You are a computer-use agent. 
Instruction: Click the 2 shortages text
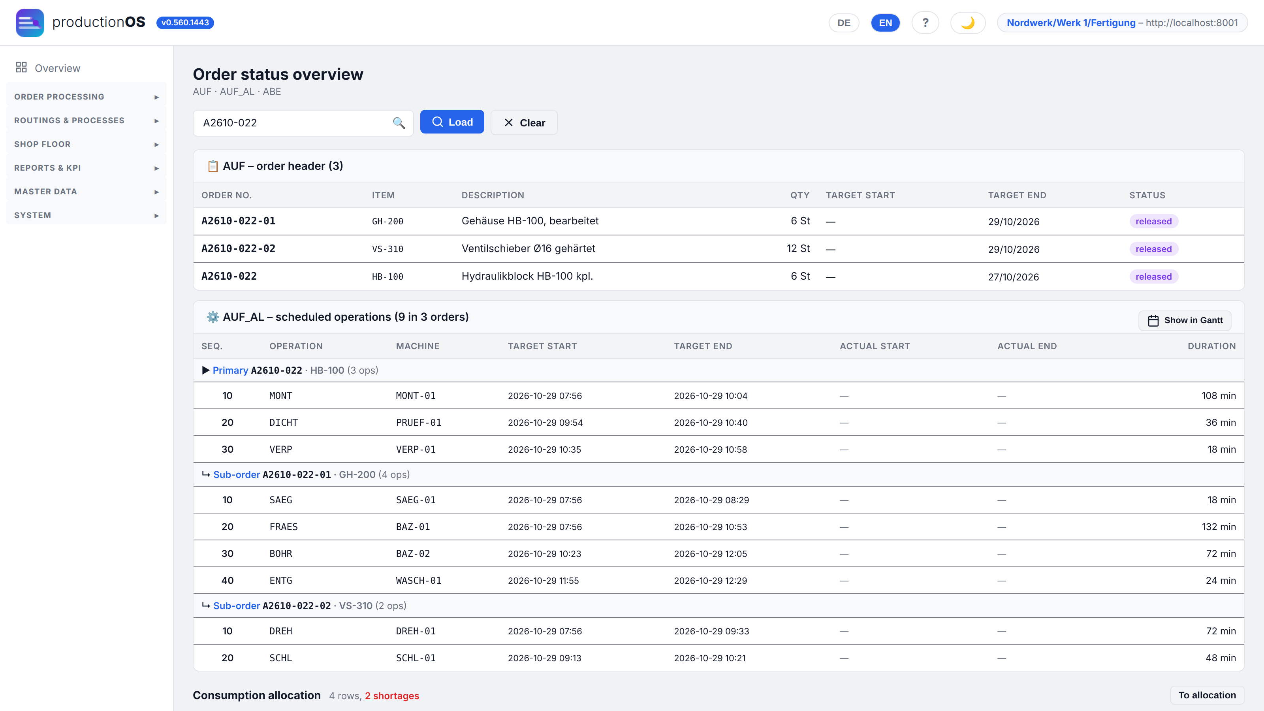[391, 696]
